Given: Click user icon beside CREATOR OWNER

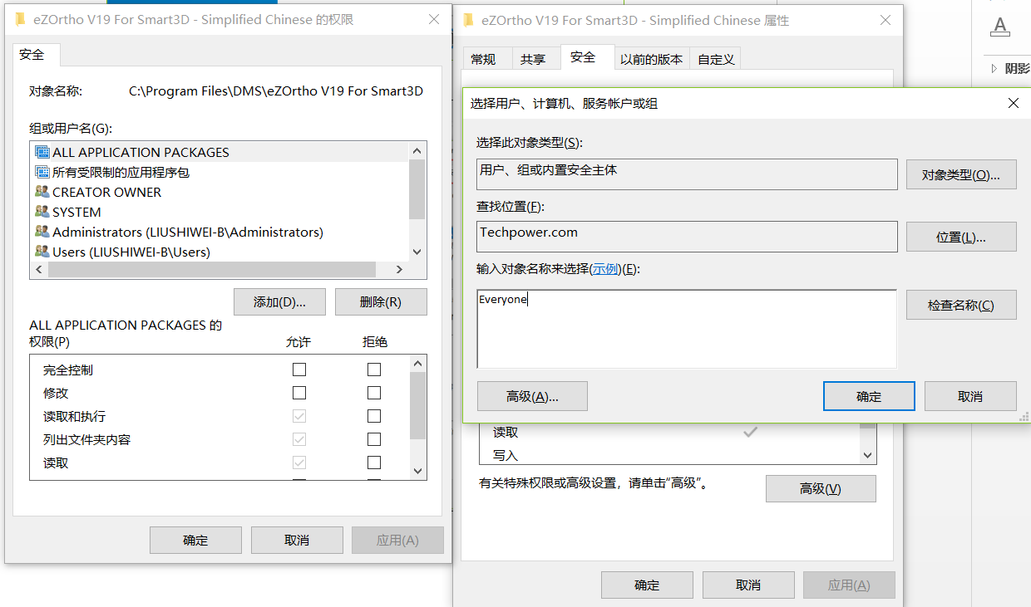Looking at the screenshot, I should pos(42,192).
